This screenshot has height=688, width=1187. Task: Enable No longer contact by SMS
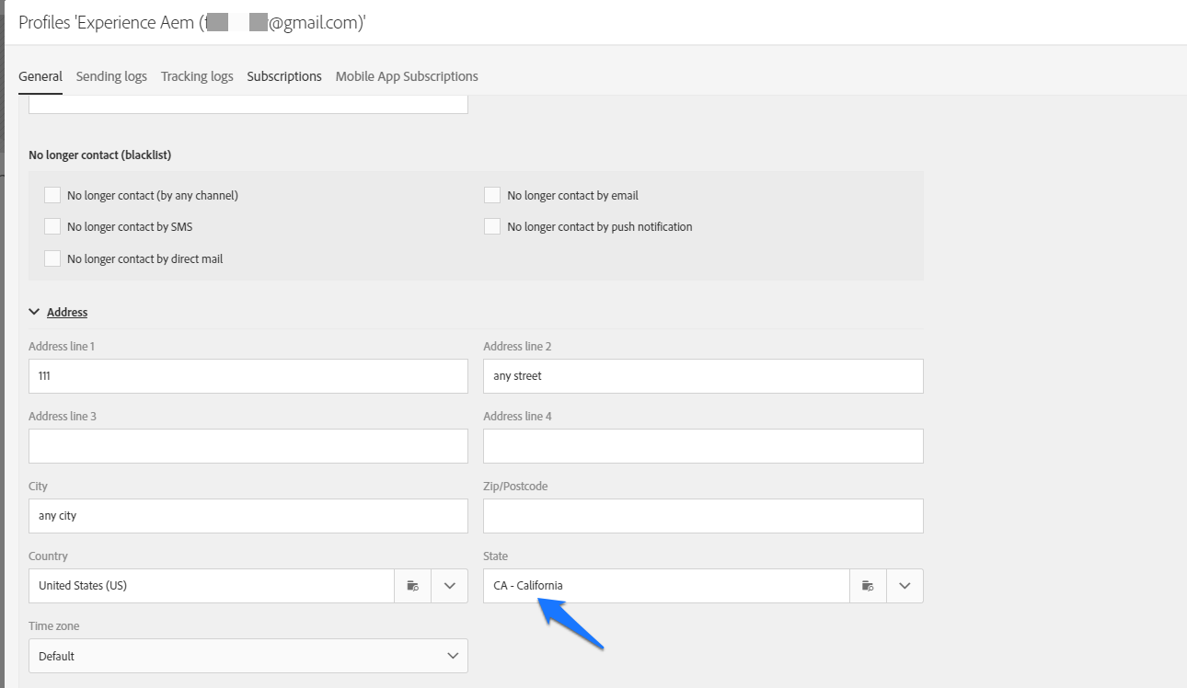52,225
